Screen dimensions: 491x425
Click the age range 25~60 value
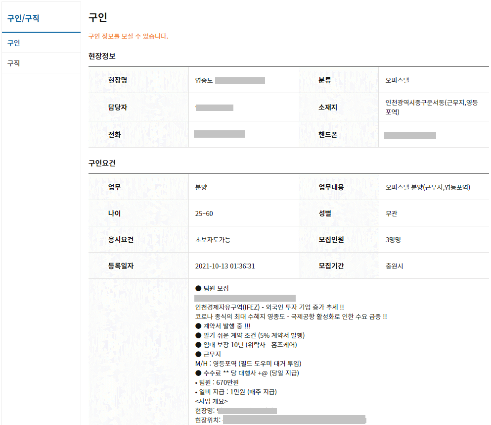tap(204, 212)
